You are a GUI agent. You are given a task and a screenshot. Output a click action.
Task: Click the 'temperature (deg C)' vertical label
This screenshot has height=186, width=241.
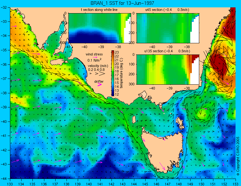point(121,73)
